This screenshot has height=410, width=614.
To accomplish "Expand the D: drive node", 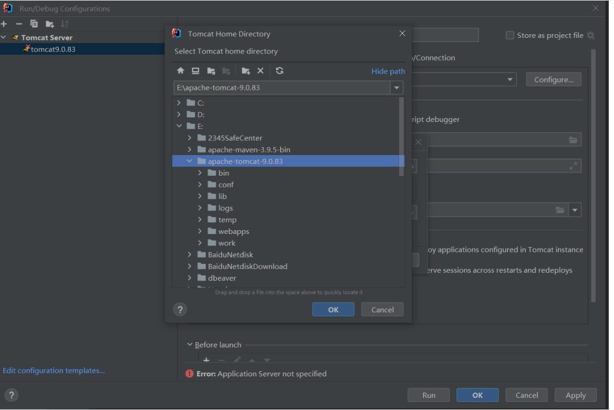I will (x=179, y=115).
